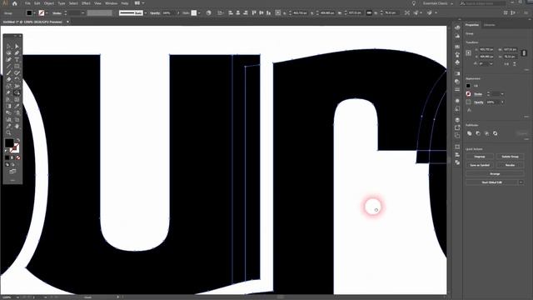Click the Unite pathfinder icon
Viewport: 533px width, 300px height.
pyautogui.click(x=470, y=133)
